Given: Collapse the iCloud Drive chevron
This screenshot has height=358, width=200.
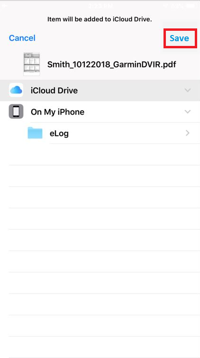Looking at the screenshot, I should [x=188, y=90].
